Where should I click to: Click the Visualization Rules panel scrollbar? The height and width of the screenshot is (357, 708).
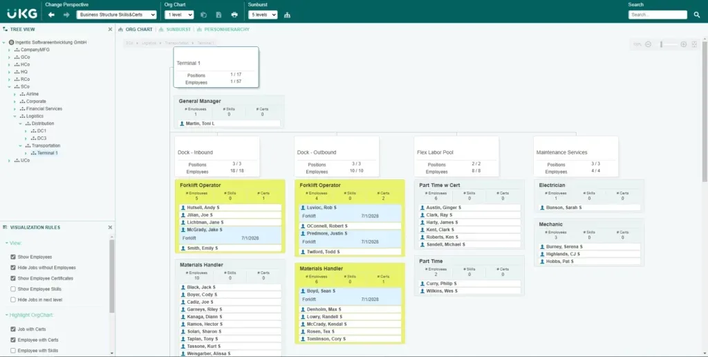pyautogui.click(x=111, y=277)
